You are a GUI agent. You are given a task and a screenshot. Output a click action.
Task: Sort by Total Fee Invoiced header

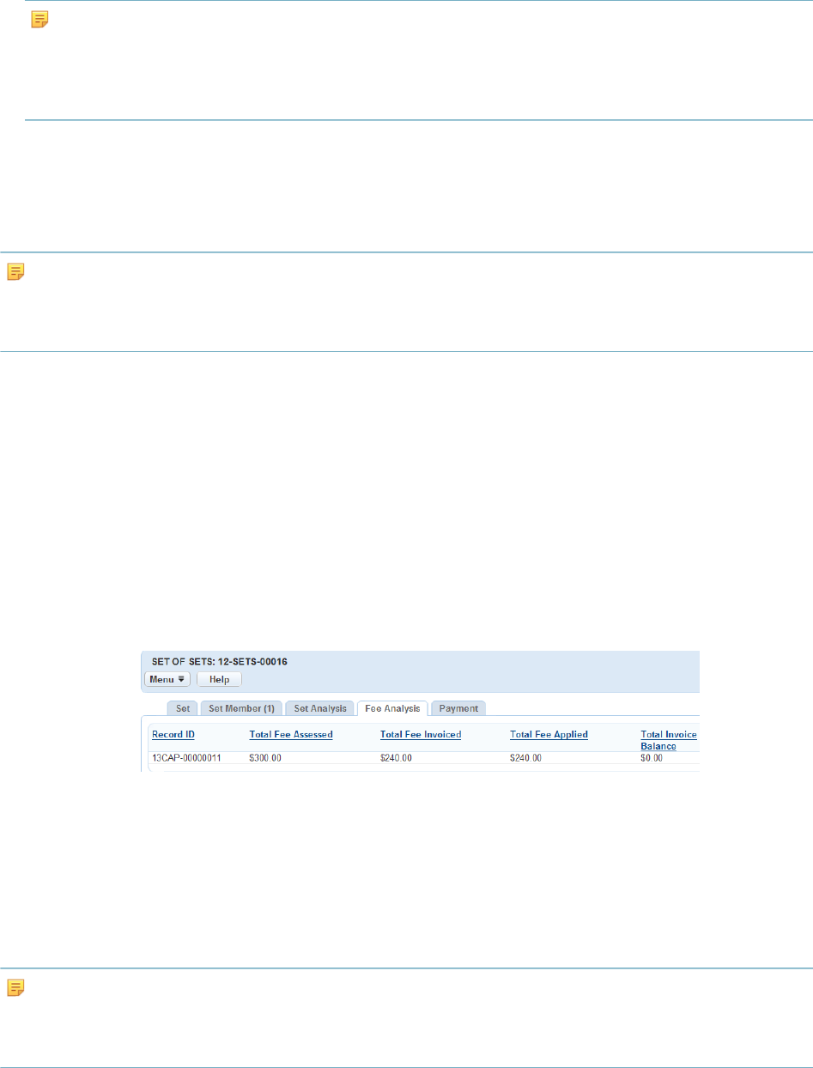(421, 735)
